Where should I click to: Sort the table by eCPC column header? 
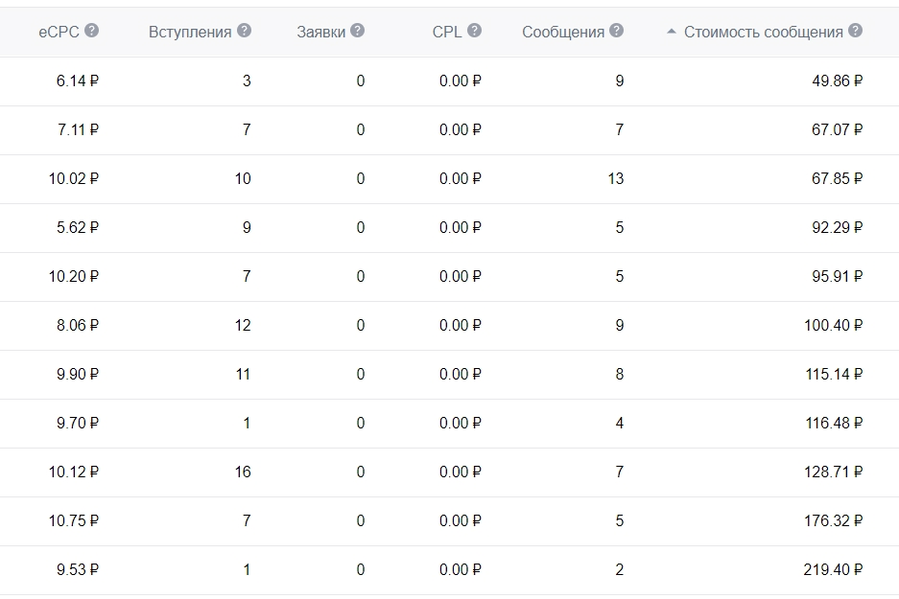(x=59, y=32)
